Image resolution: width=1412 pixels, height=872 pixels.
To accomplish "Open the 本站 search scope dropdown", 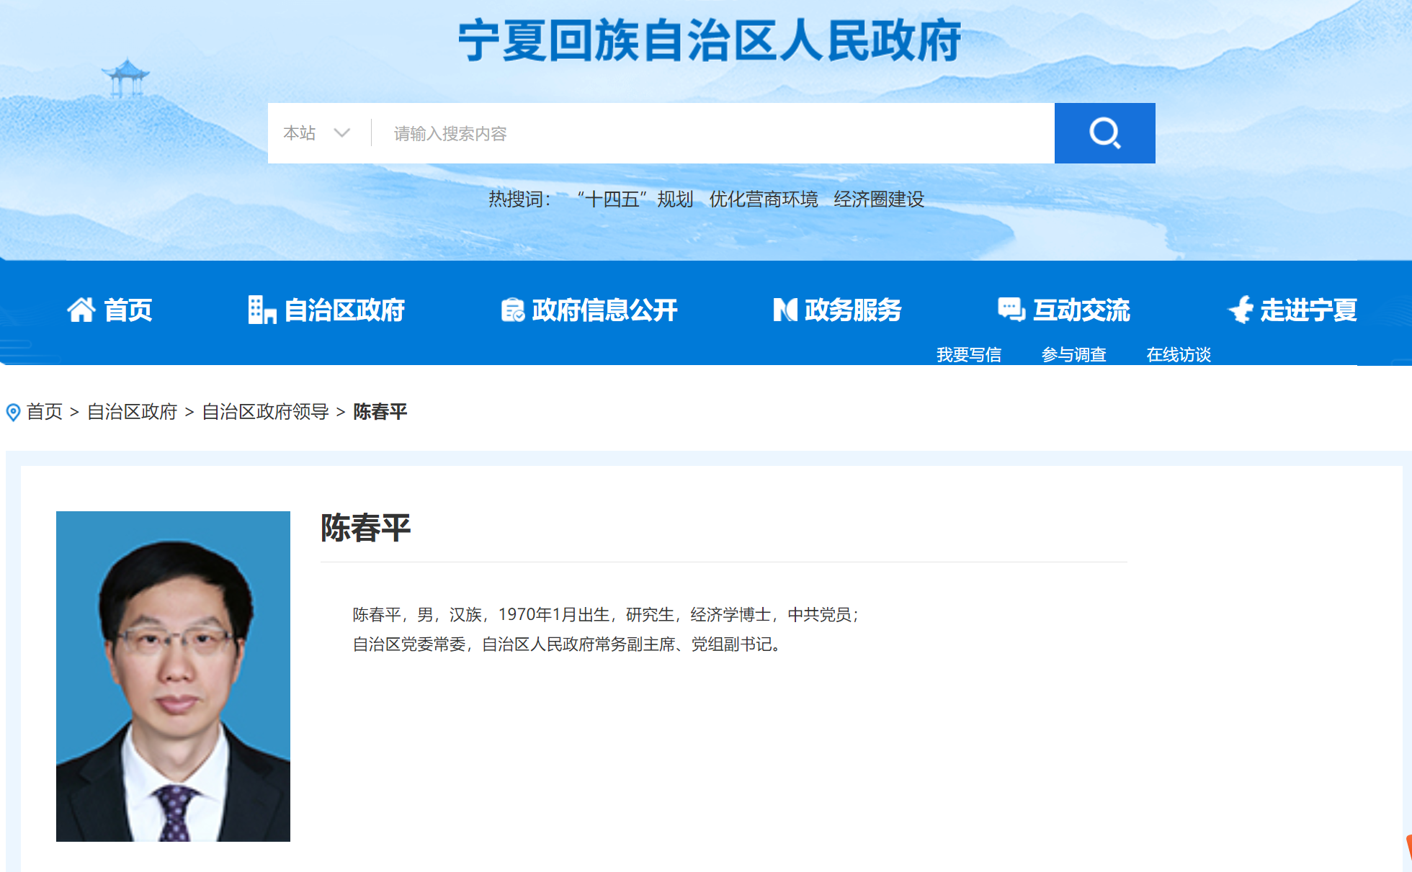I will point(317,133).
